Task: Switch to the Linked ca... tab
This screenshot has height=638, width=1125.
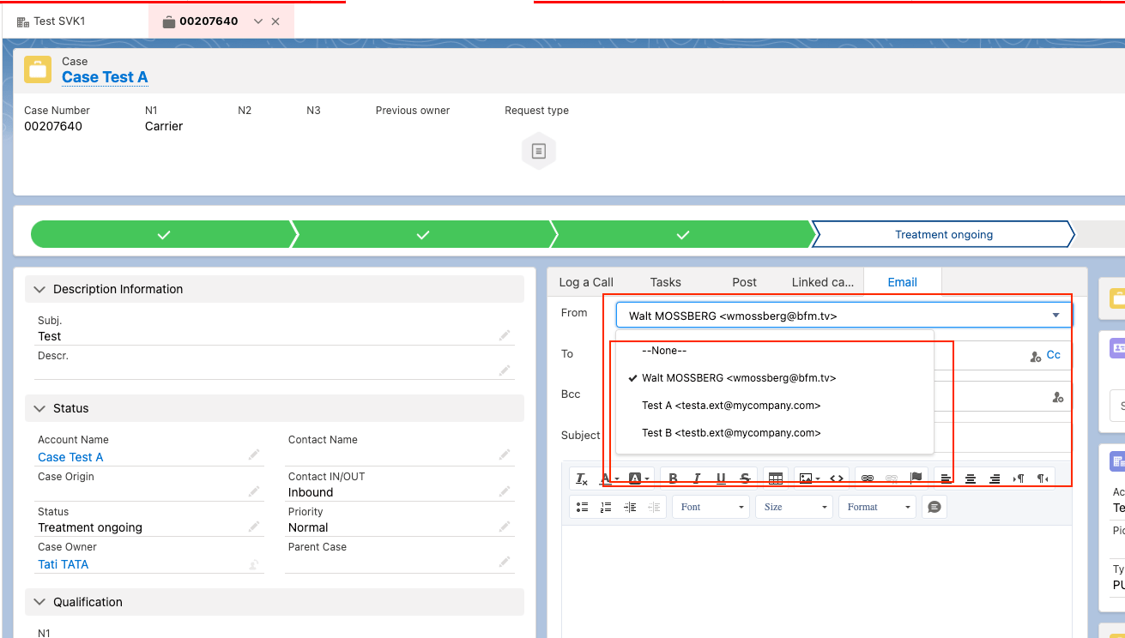Action: 822,282
